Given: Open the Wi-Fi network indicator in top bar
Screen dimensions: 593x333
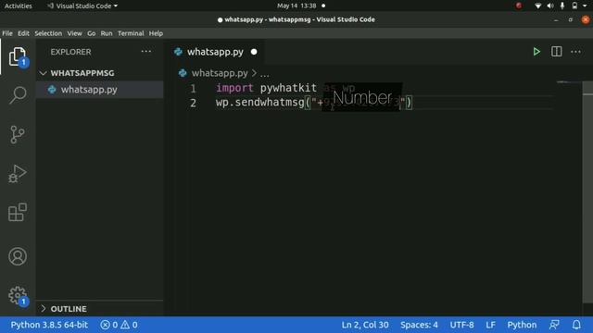Looking at the screenshot, I should coord(537,6).
